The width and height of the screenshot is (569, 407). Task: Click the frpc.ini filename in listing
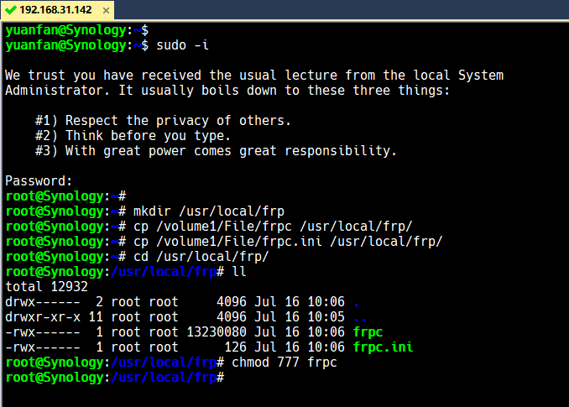click(383, 347)
